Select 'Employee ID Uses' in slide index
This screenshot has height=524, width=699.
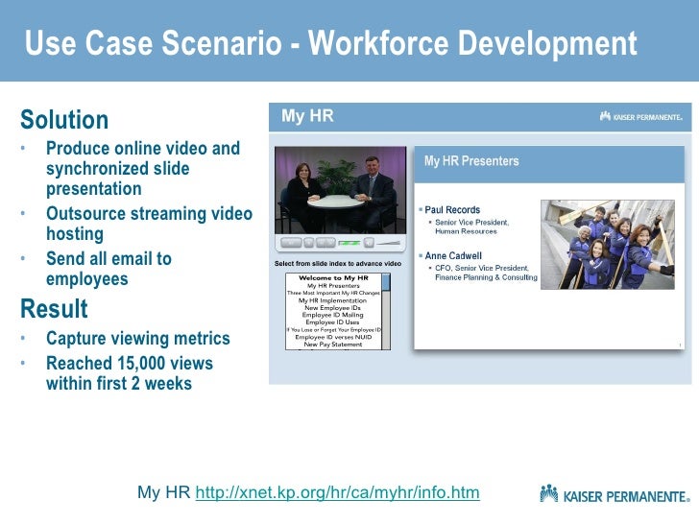point(332,322)
